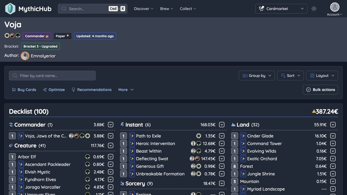347x195 pixels.
Task: Click the Paper format tag
Action: click(x=63, y=36)
